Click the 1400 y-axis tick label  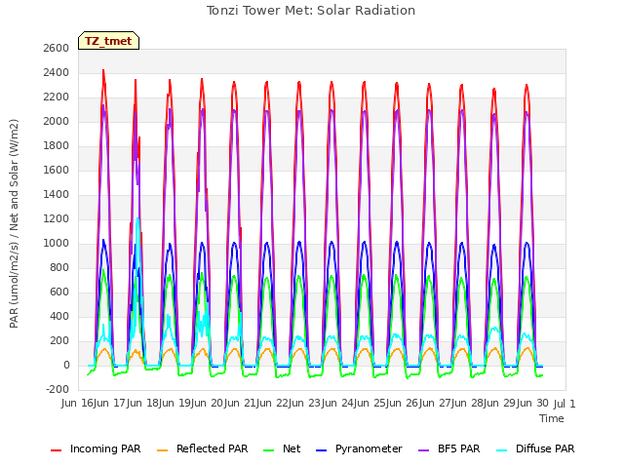[57, 195]
